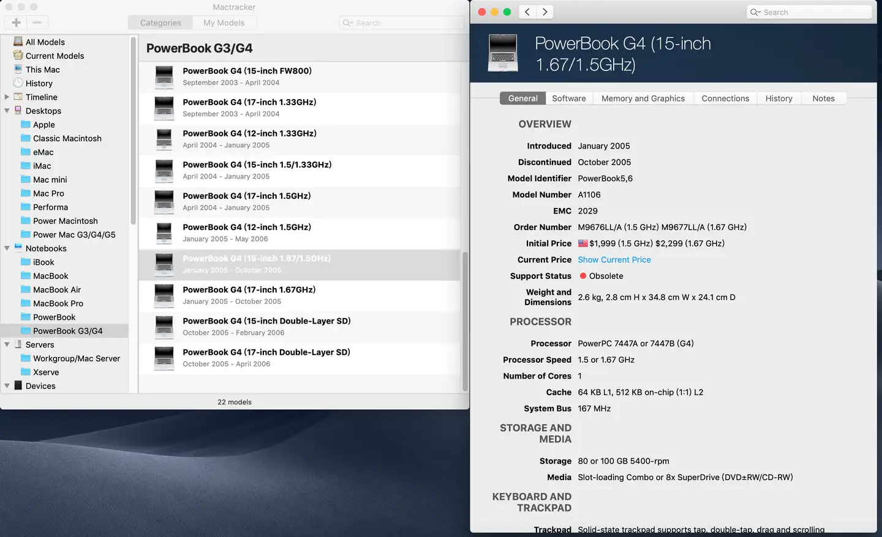Open the History tab in detail window

(778, 98)
